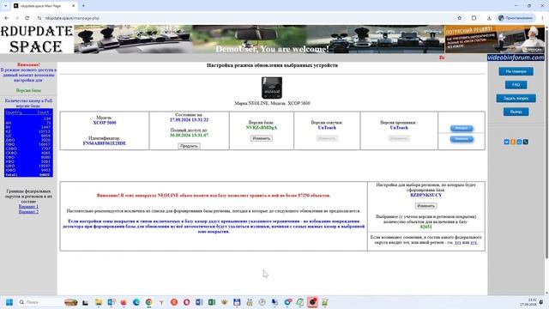The height and width of the screenshot is (309, 549).
Task: Click 'Изменить' for region selection BZDPNKSUCY
Action: [x=425, y=206]
